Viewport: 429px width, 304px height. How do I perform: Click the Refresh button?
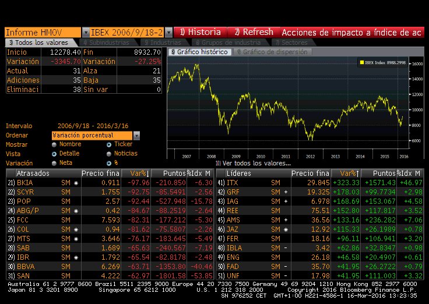click(254, 32)
